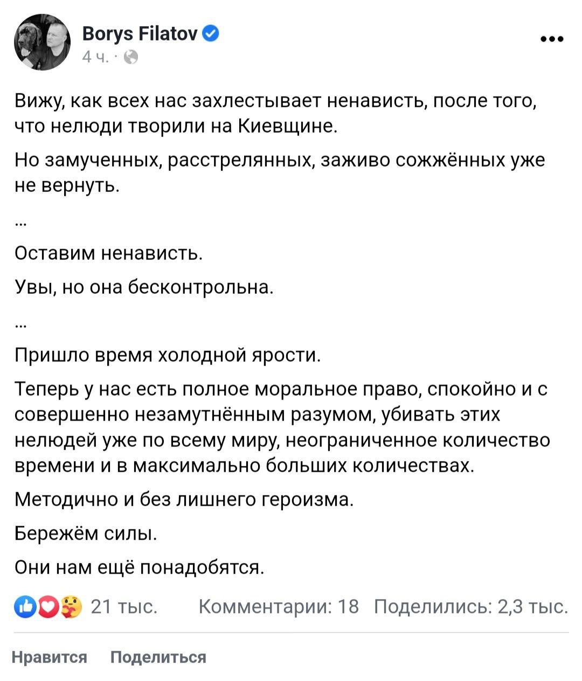Click the line "Методично и без лишнего героизма."
Screen dimensions: 582x681
184,499
